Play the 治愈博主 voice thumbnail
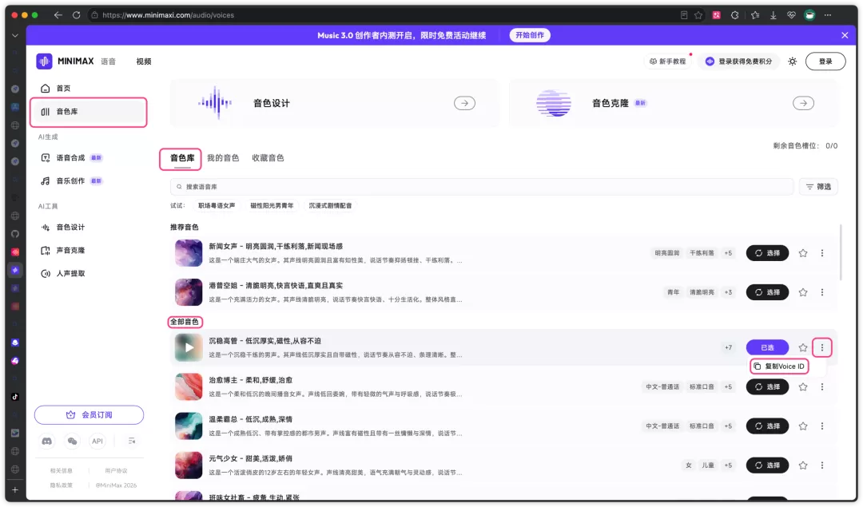 click(x=189, y=386)
